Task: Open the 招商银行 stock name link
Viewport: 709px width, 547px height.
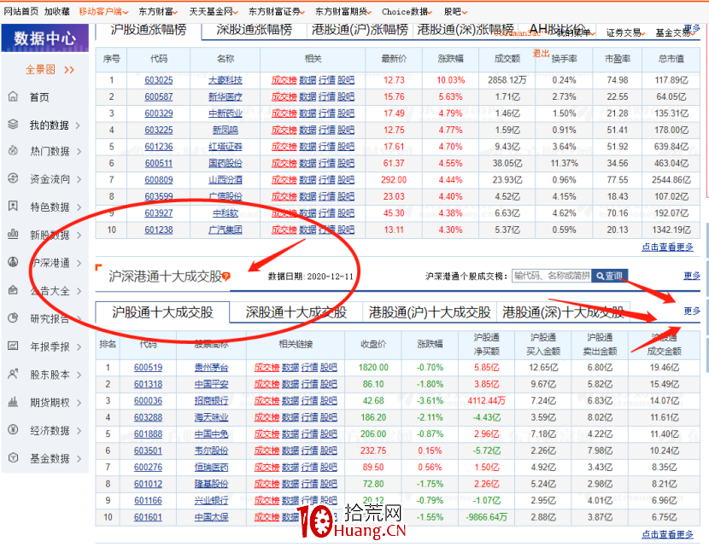Action: coord(211,401)
